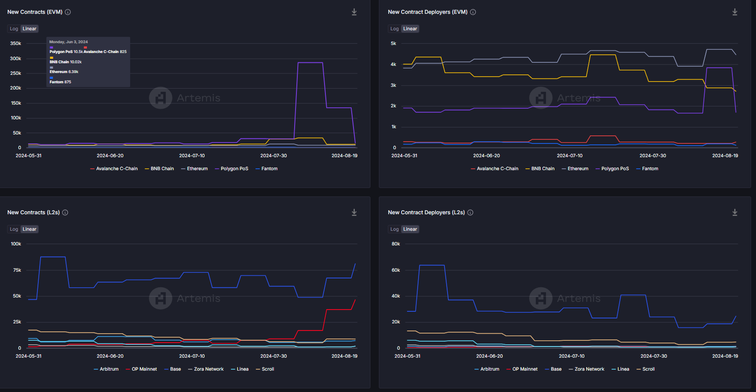
Task: Switch New Contracts (L2s) chart to Log
Action: [14, 229]
